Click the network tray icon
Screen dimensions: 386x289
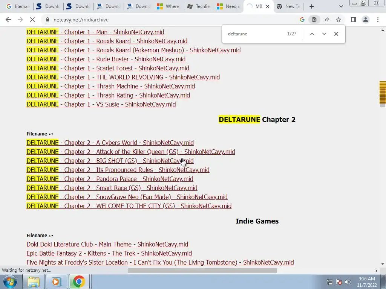click(329, 282)
